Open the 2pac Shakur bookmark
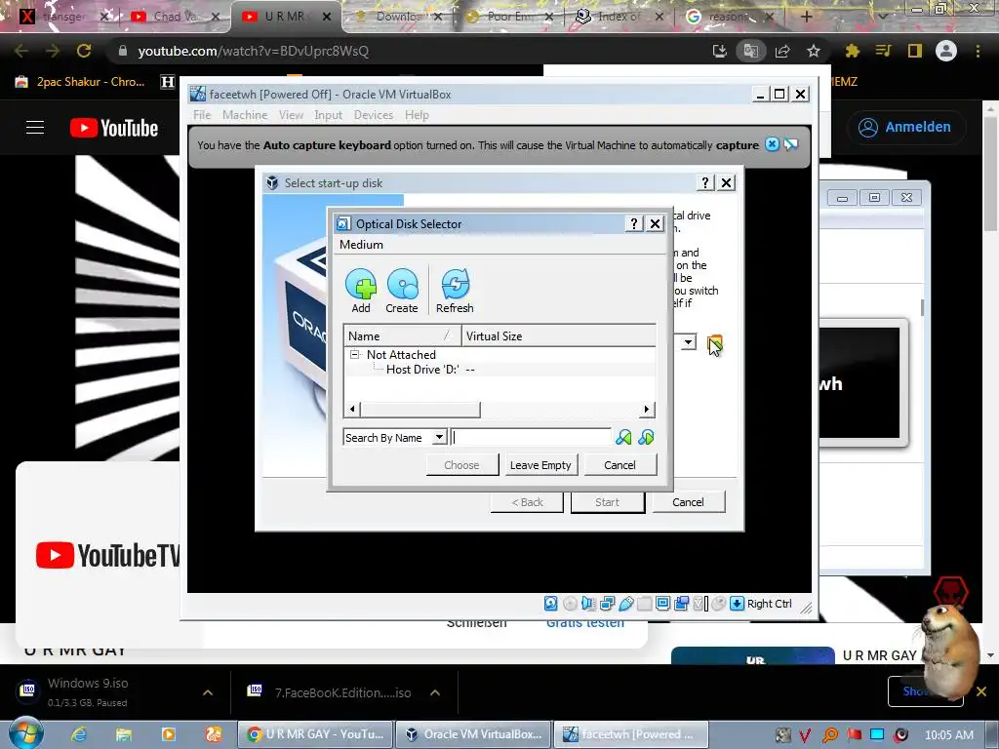 pyautogui.click(x=80, y=82)
